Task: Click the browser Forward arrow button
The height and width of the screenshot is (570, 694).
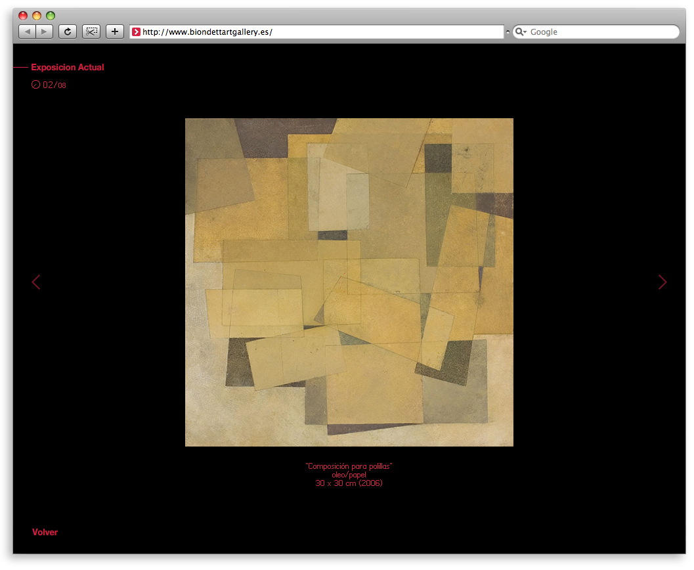Action: [x=44, y=32]
